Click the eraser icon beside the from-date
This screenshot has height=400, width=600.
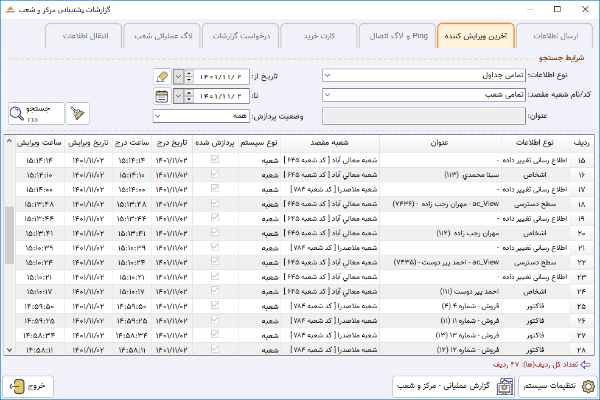[x=162, y=77]
